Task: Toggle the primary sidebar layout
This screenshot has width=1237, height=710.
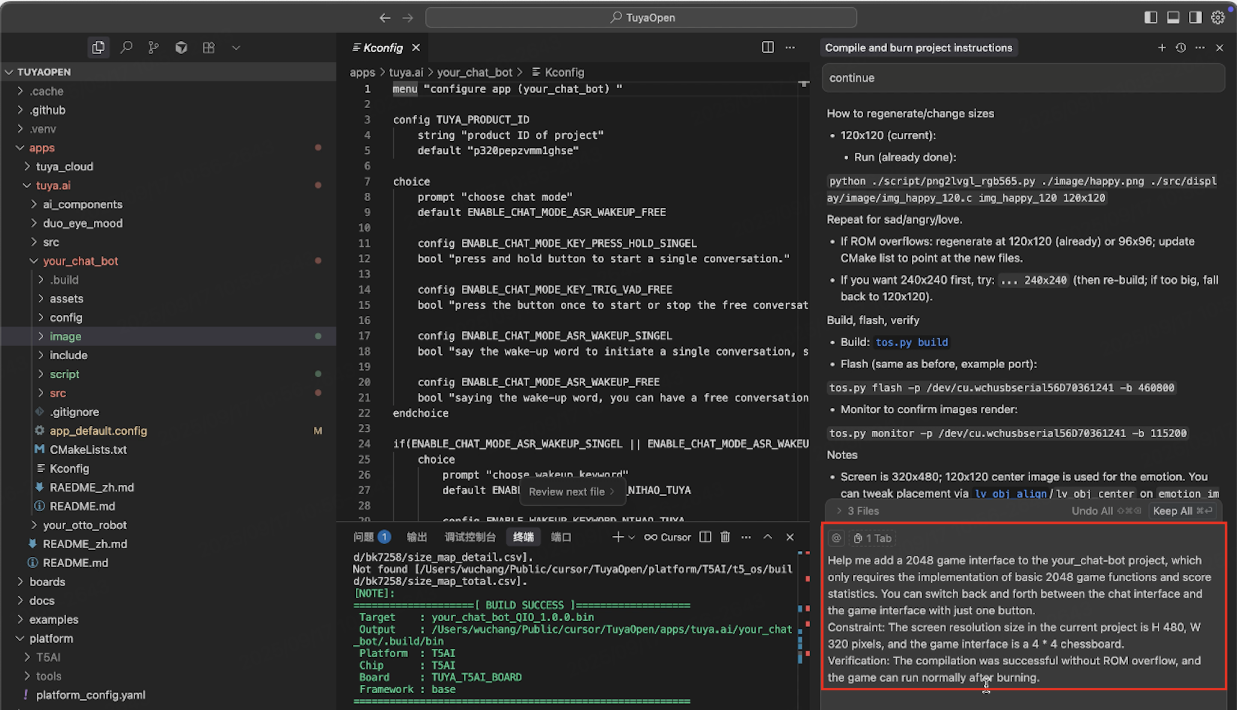Action: click(x=1150, y=17)
